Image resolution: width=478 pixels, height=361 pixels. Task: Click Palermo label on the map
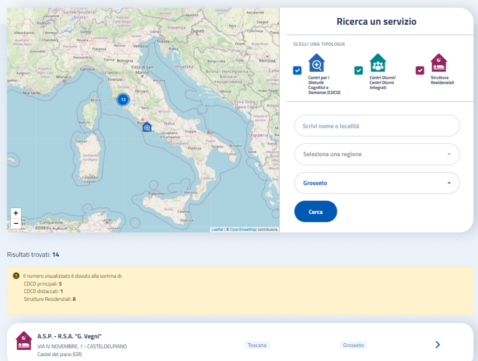point(156,194)
